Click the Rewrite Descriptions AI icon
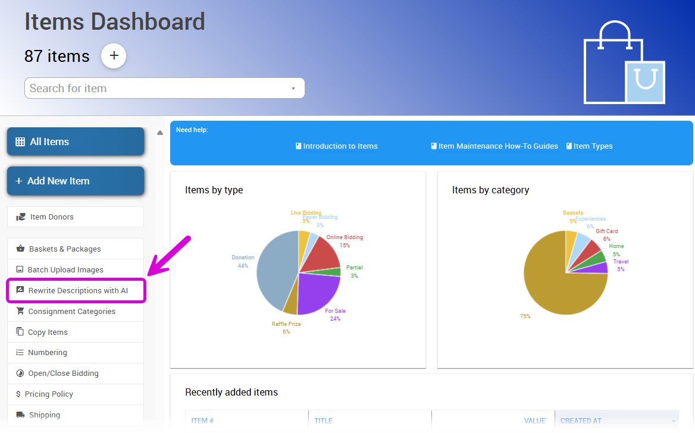 tap(20, 290)
